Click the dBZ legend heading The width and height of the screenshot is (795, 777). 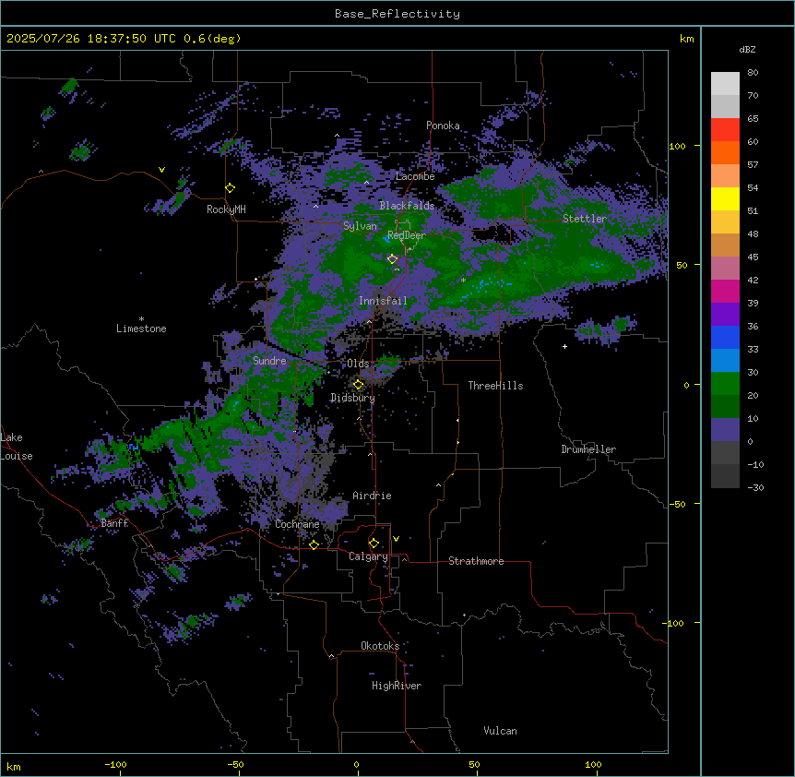(x=747, y=49)
